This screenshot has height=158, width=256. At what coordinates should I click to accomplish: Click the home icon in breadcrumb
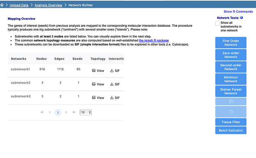pos(3,5)
